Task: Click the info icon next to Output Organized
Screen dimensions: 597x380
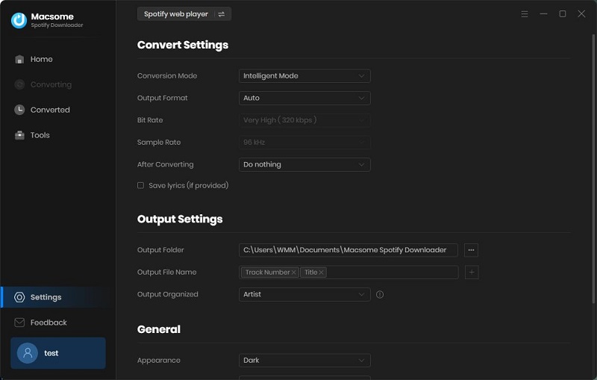Action: (x=380, y=294)
